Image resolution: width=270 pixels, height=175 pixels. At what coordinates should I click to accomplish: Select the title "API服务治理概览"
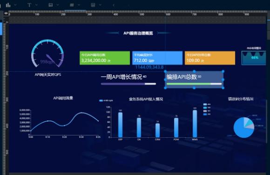click(x=138, y=33)
